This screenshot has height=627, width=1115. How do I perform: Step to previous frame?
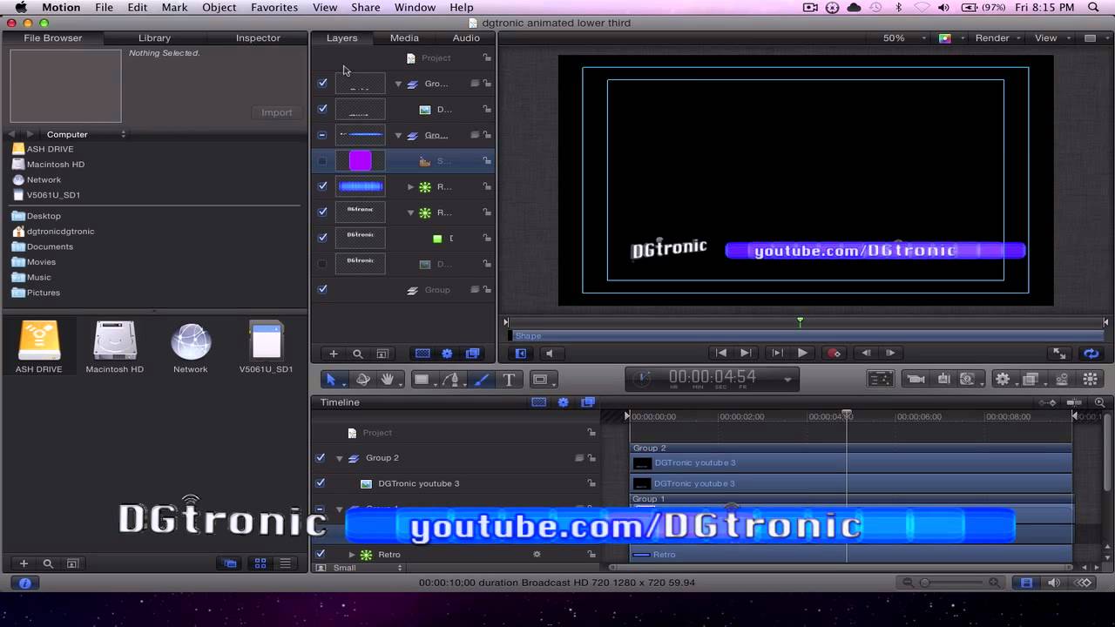[x=866, y=353]
